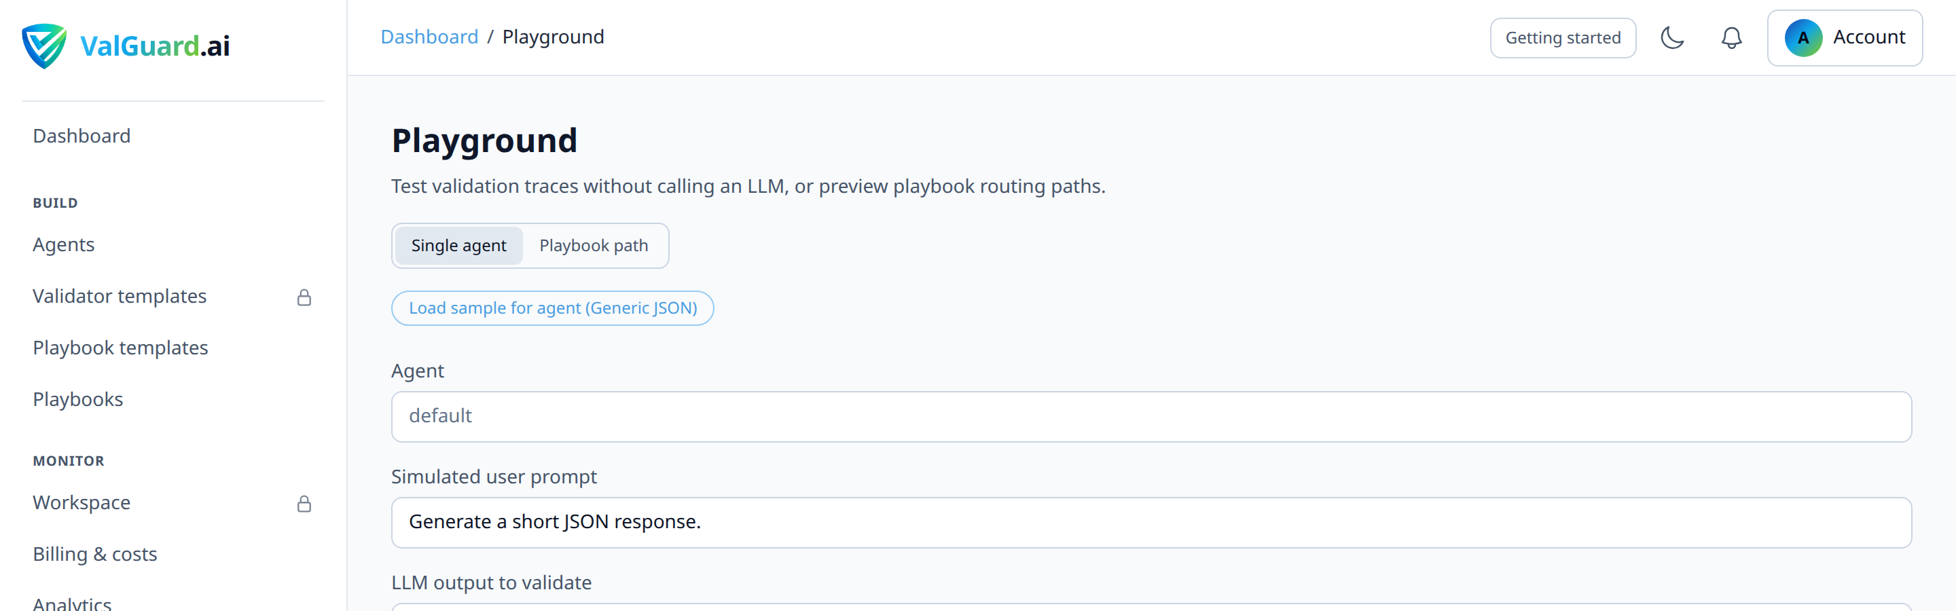Click the Test validation traces description text
Viewport: 1956px width, 611px height.
point(748,186)
